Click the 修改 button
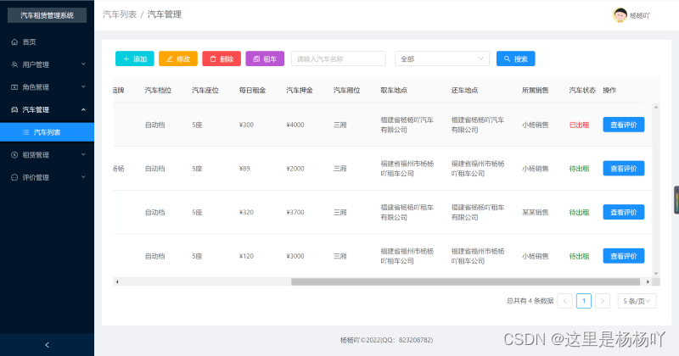Screen dimensions: 679x356 pos(178,58)
